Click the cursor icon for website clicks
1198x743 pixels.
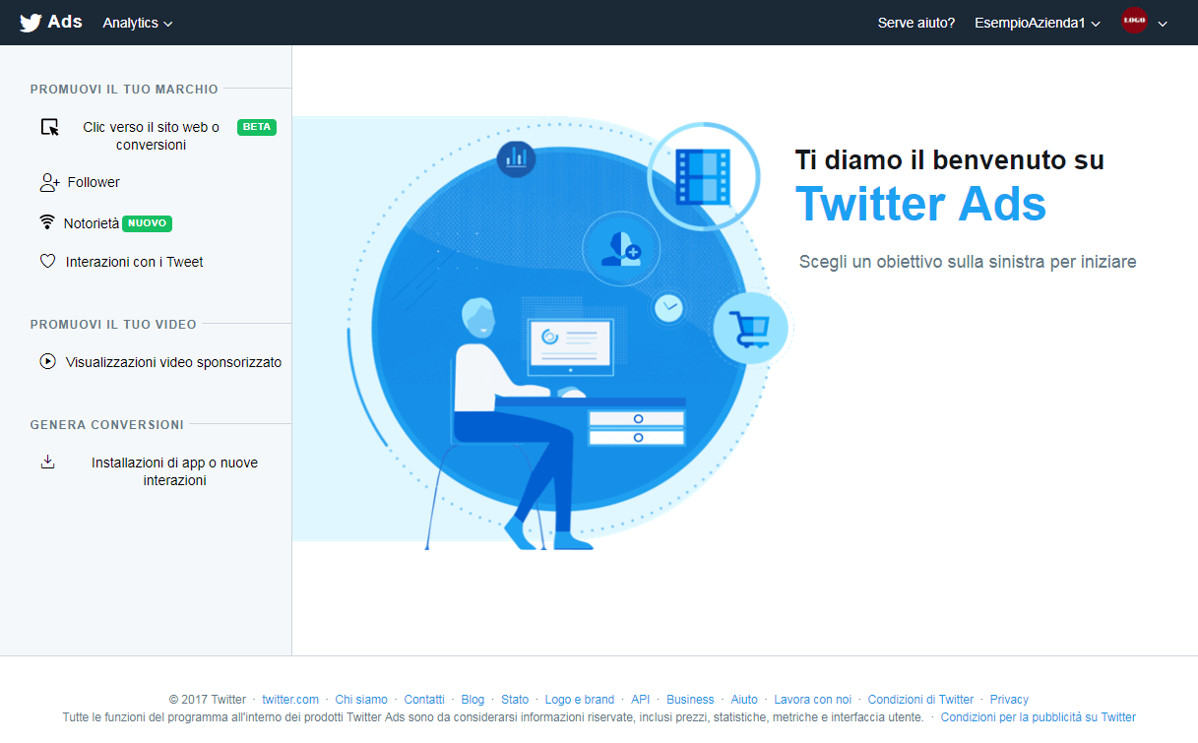[x=49, y=127]
